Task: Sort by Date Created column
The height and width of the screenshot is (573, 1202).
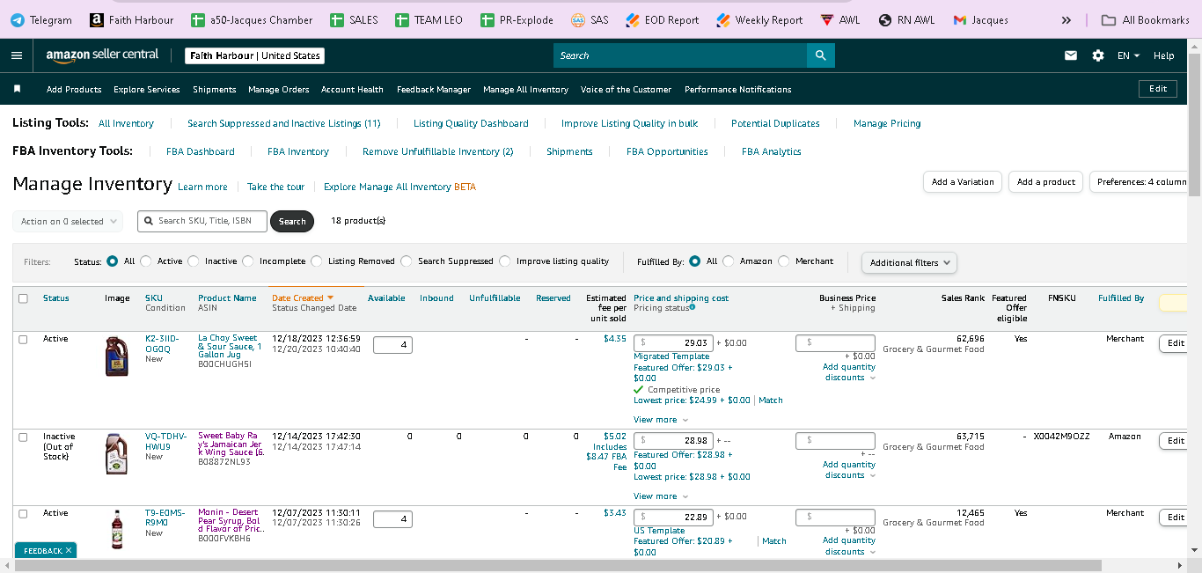Action: (x=303, y=298)
